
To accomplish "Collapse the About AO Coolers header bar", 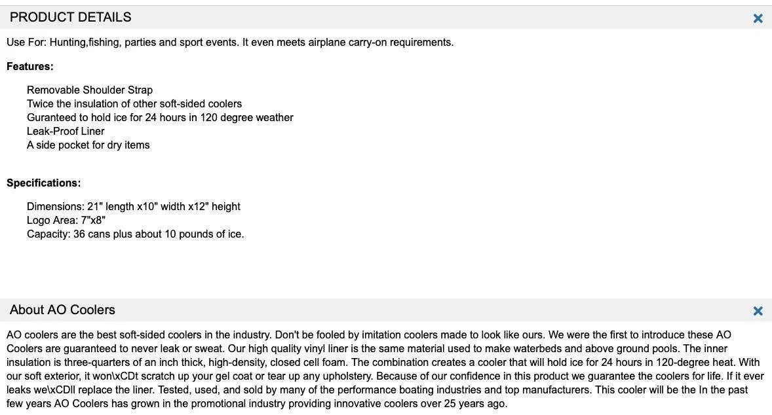I will click(386, 310).
